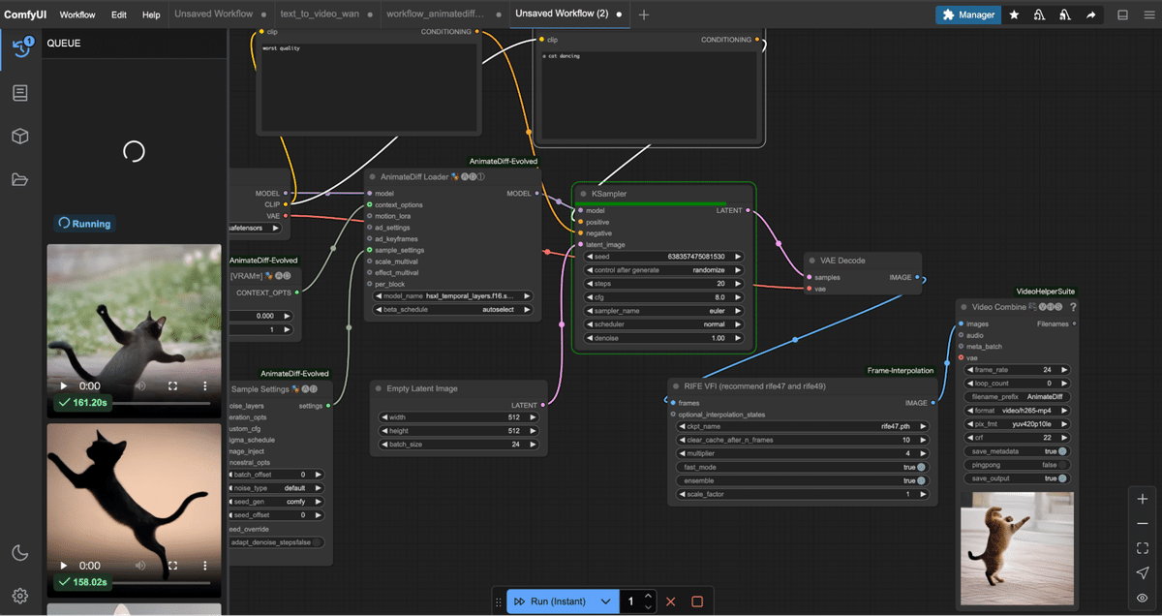This screenshot has width=1162, height=616.
Task: Click the clear queue square icon
Action: pyautogui.click(x=697, y=601)
